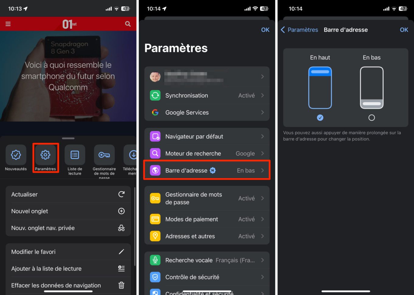Tap the Français voice search language value
The image size is (414, 295).
click(235, 260)
